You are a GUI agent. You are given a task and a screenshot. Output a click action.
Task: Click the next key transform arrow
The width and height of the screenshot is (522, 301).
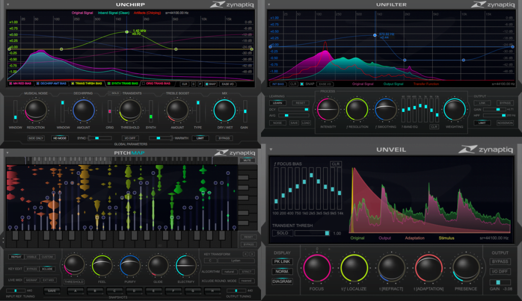(x=252, y=254)
